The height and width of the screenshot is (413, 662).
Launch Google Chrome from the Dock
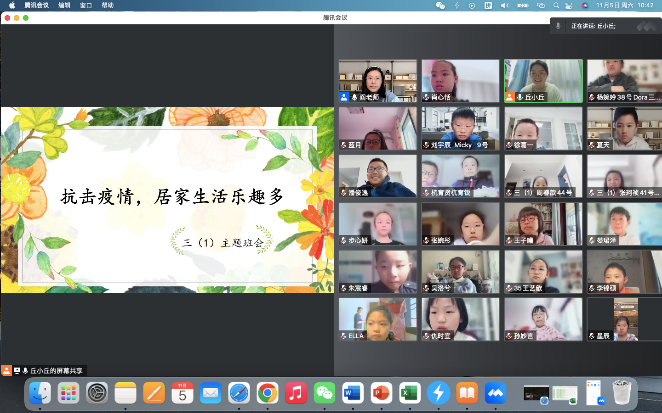point(268,393)
